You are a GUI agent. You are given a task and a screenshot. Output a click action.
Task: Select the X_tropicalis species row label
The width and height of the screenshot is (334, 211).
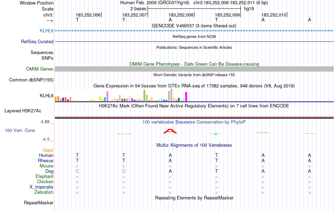(x=41, y=187)
